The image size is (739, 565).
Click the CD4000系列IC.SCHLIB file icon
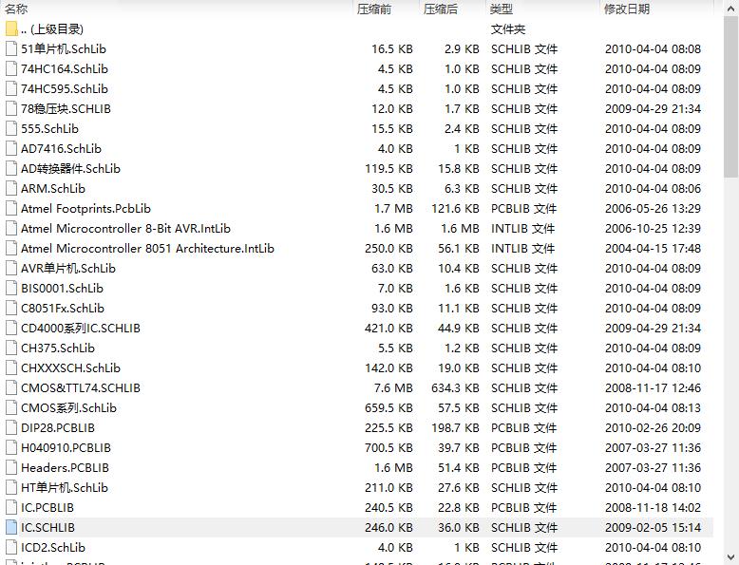(11, 329)
